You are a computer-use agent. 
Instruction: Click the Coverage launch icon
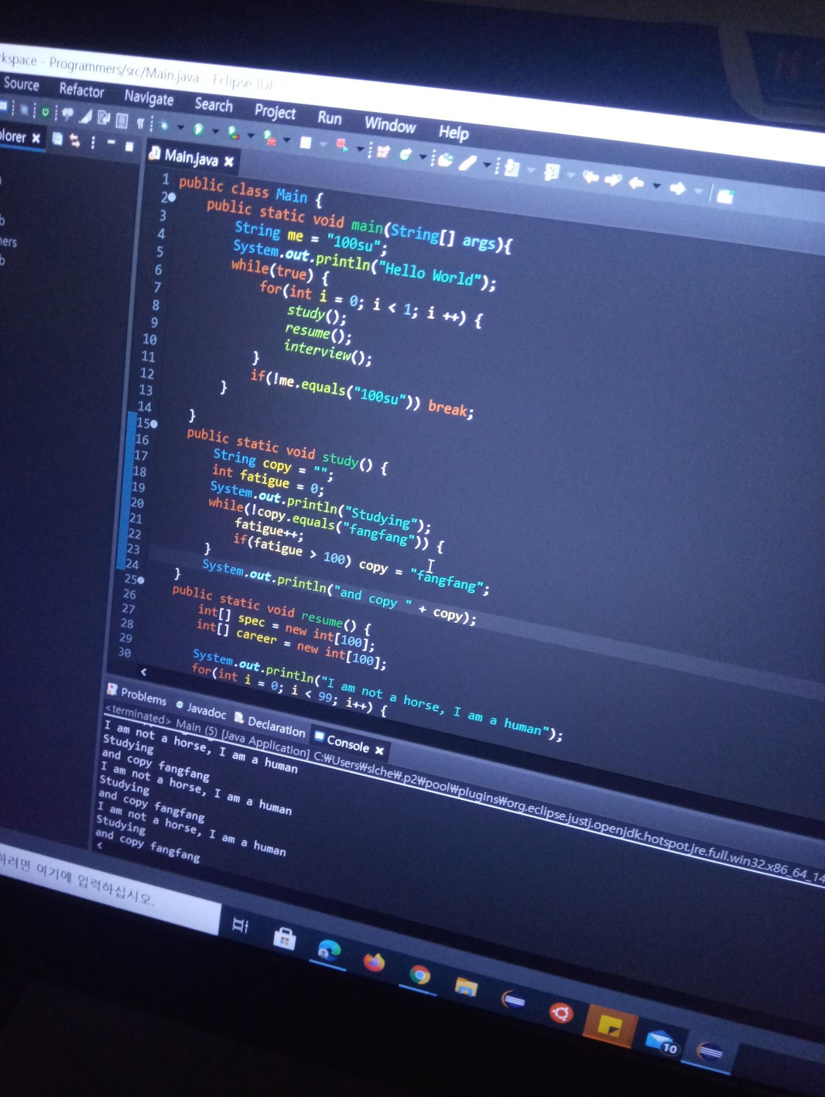234,133
